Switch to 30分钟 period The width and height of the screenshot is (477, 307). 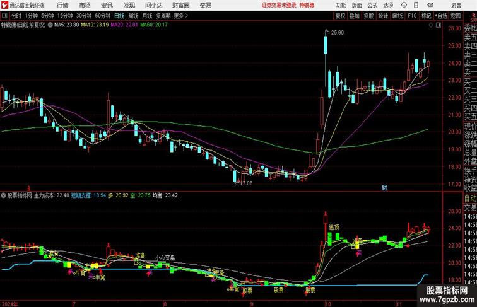click(84, 16)
